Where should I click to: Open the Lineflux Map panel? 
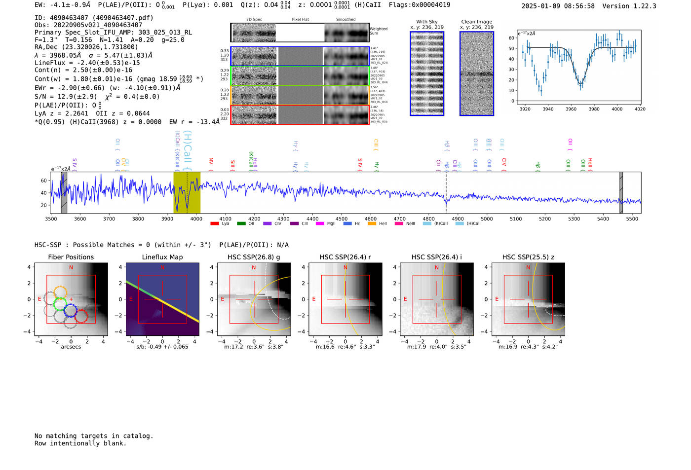[x=162, y=299]
